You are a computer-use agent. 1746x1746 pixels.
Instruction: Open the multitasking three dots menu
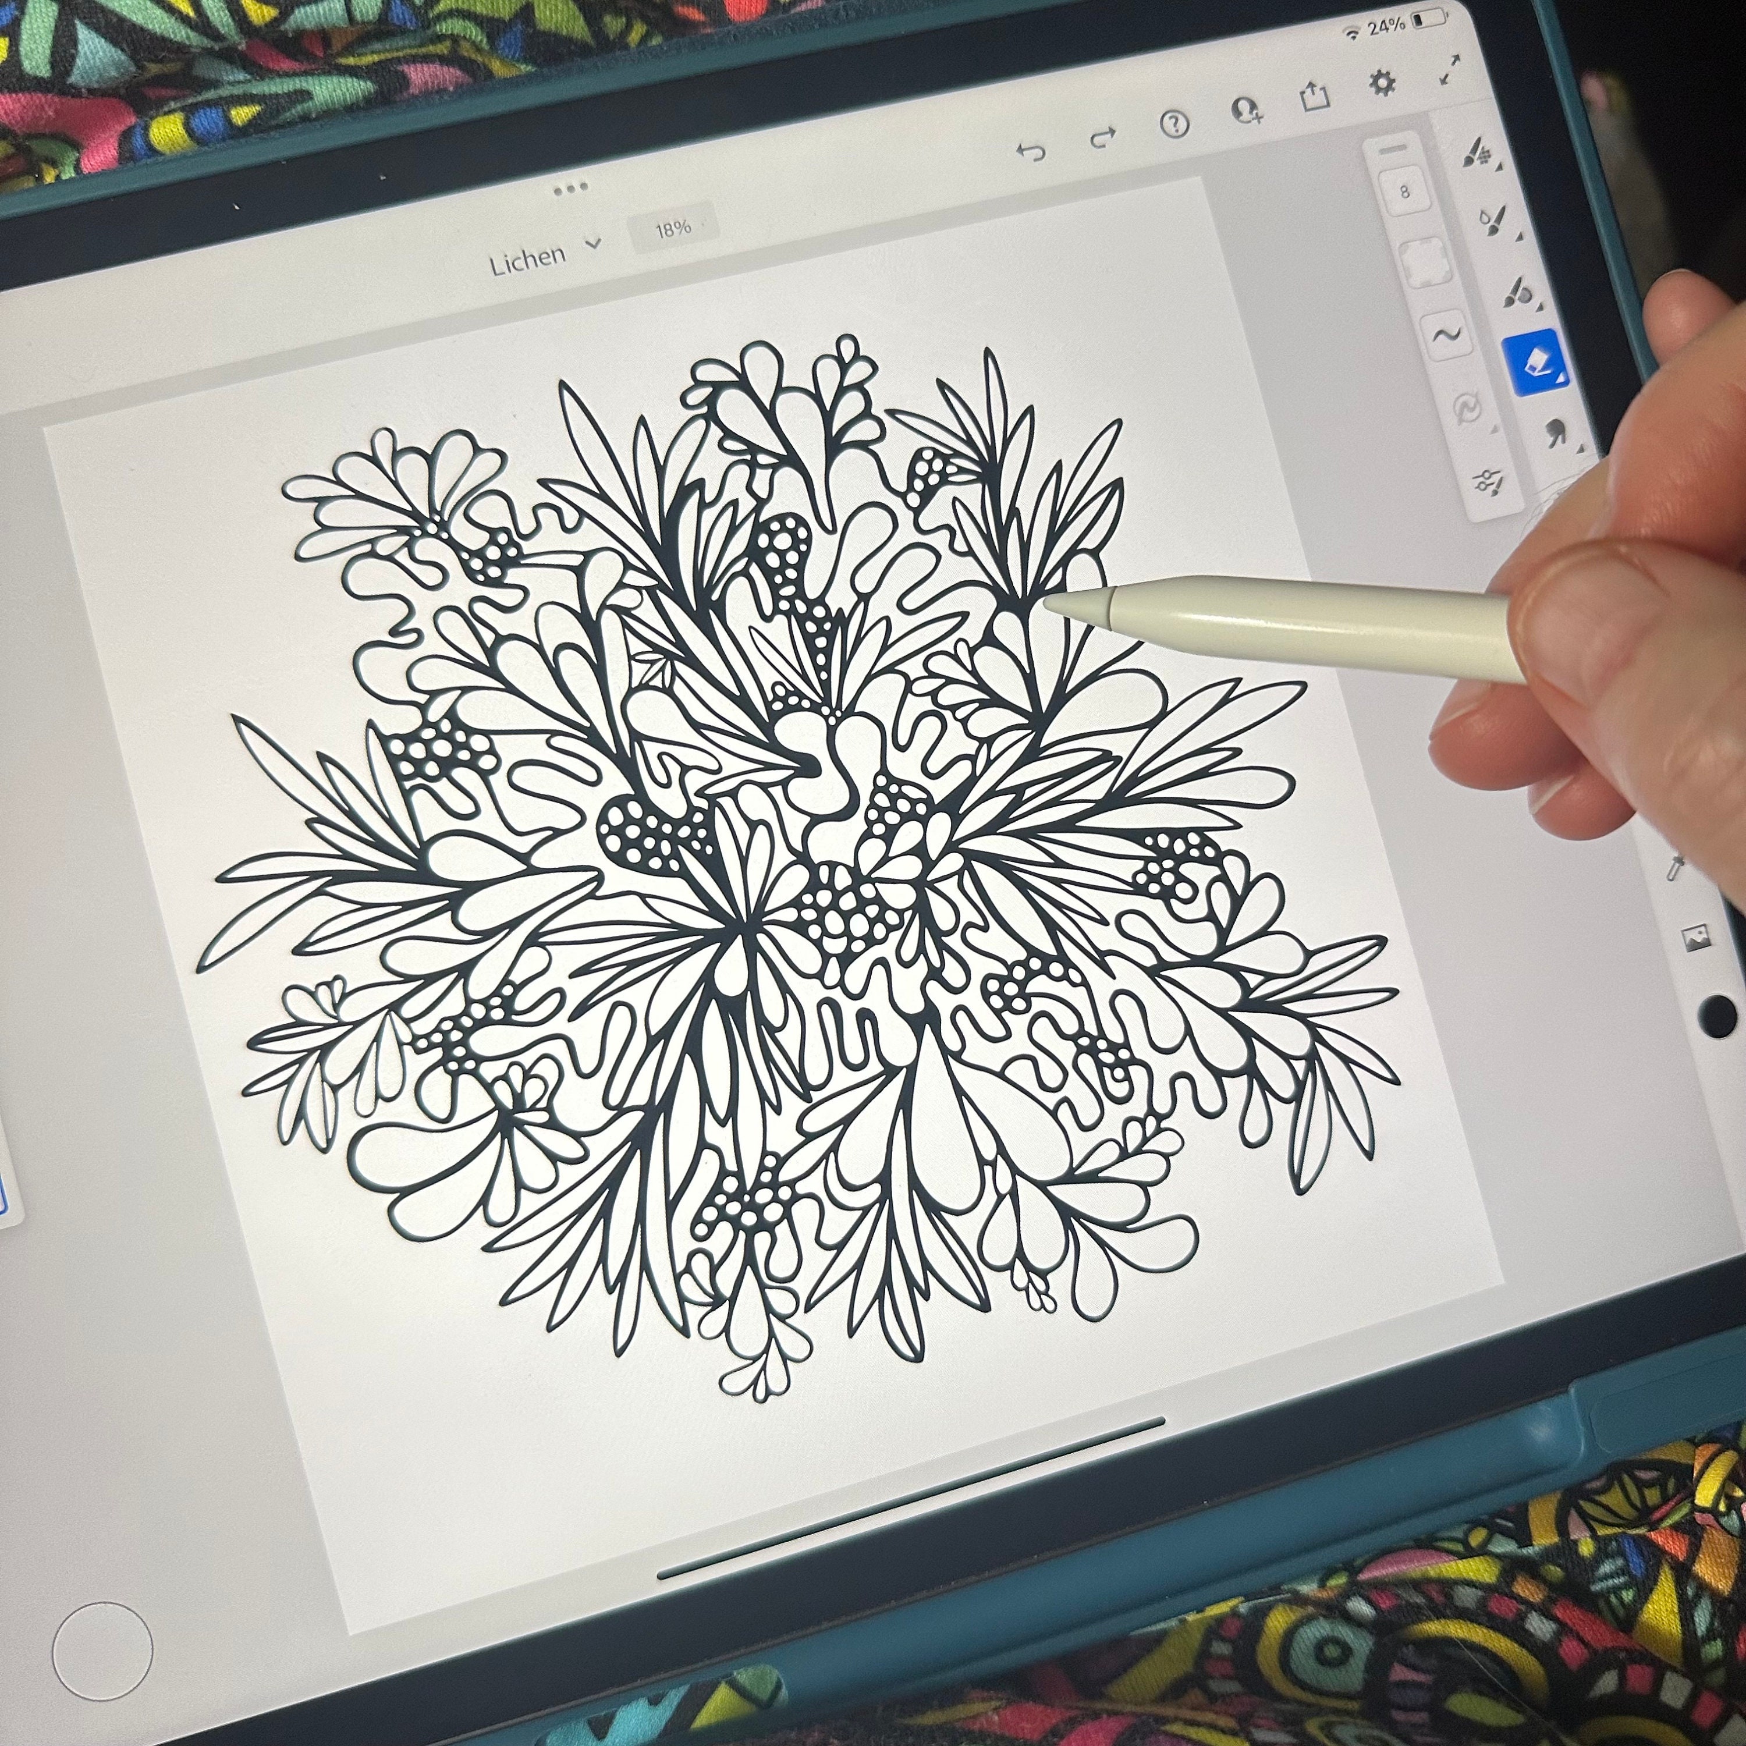[570, 188]
